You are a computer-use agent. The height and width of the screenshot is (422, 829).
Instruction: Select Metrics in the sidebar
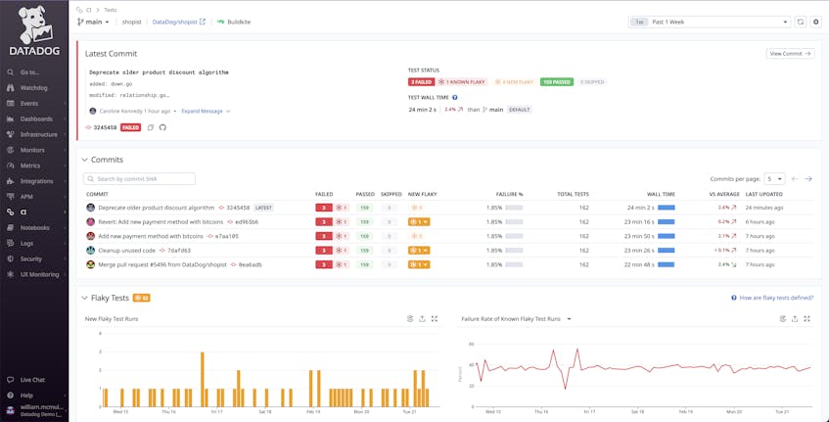30,165
